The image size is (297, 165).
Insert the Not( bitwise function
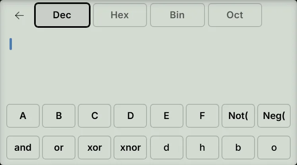pyautogui.click(x=238, y=116)
